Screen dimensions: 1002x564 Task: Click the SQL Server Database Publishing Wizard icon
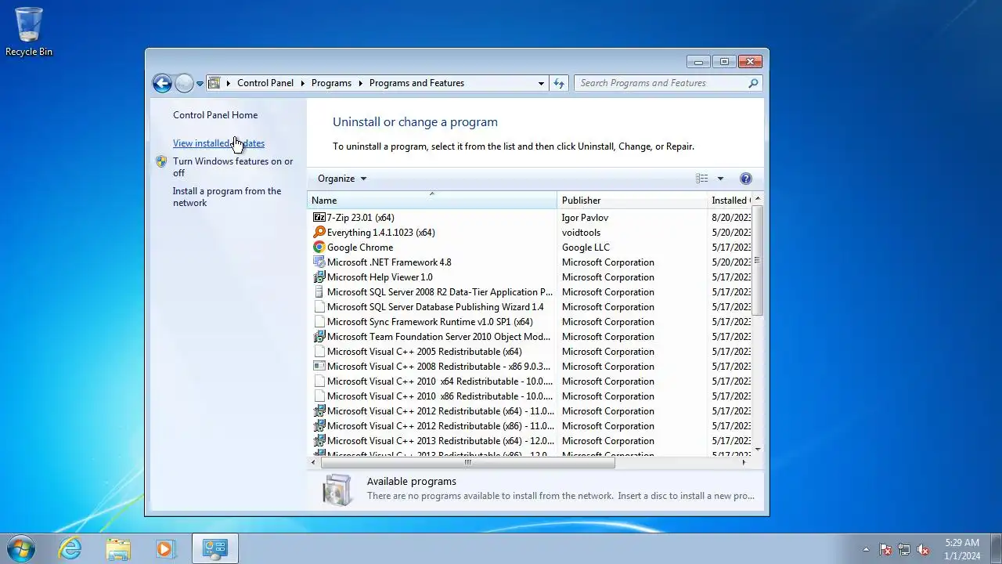(x=319, y=306)
